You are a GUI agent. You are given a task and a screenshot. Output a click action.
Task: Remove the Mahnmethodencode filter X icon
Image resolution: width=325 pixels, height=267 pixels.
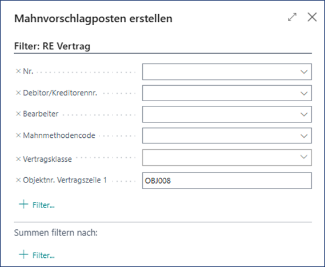(18, 136)
